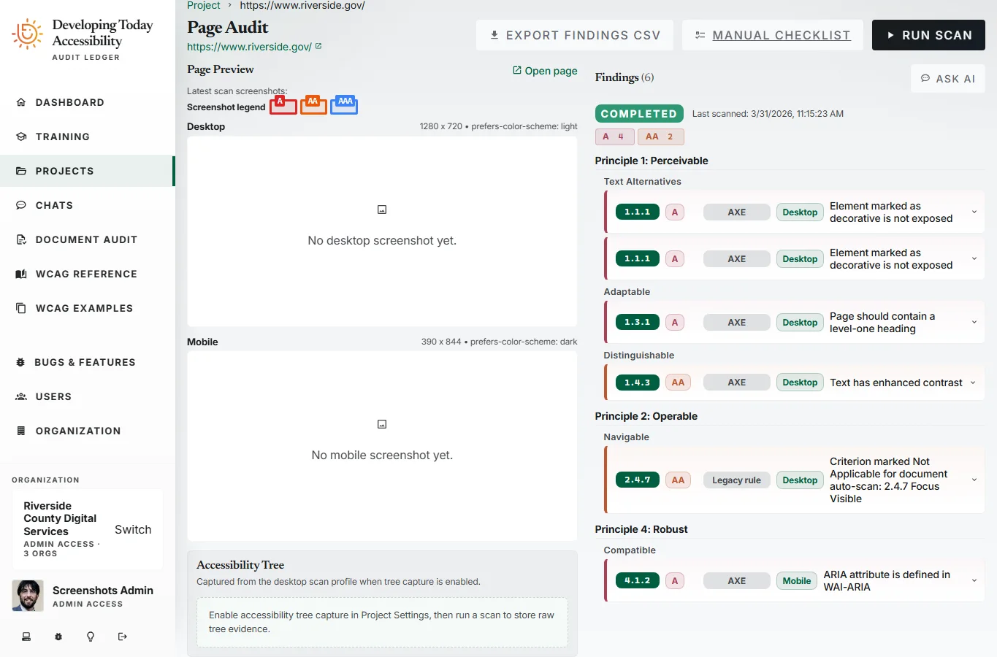
Task: Click the Developing Today Accessibility sun logo
Action: 27,34
